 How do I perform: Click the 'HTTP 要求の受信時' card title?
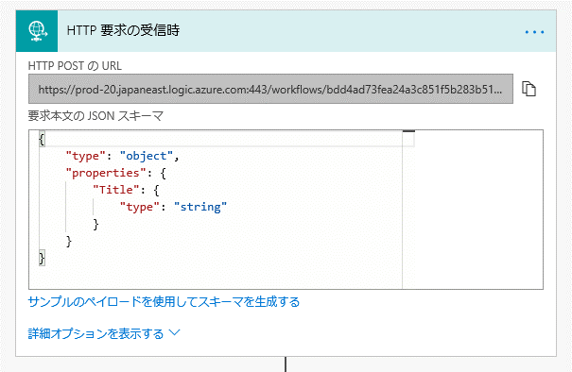[x=123, y=30]
